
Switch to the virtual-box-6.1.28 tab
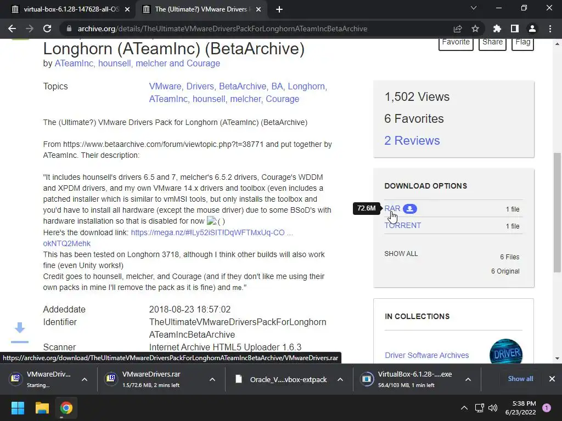[66, 9]
